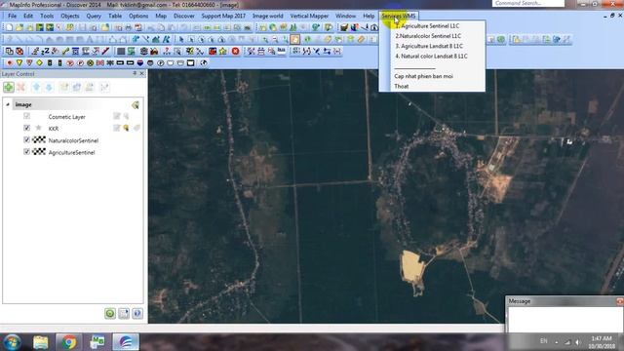The image size is (624, 351).
Task: Click the map options icon on image row
Action: point(136,104)
